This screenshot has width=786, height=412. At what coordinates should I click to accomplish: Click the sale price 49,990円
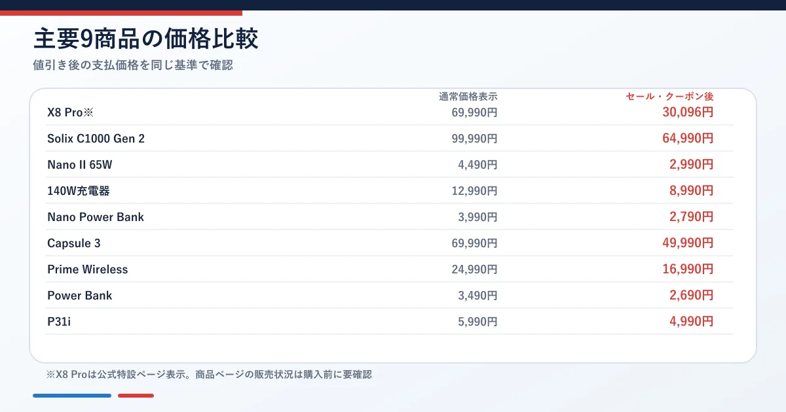click(688, 243)
